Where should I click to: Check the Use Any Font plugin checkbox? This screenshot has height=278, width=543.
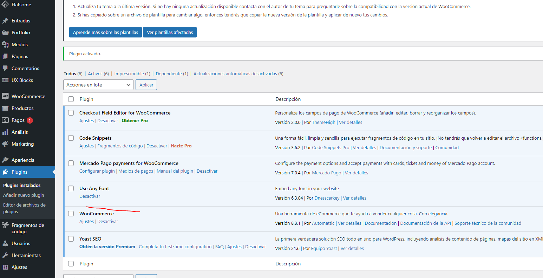[71, 188]
